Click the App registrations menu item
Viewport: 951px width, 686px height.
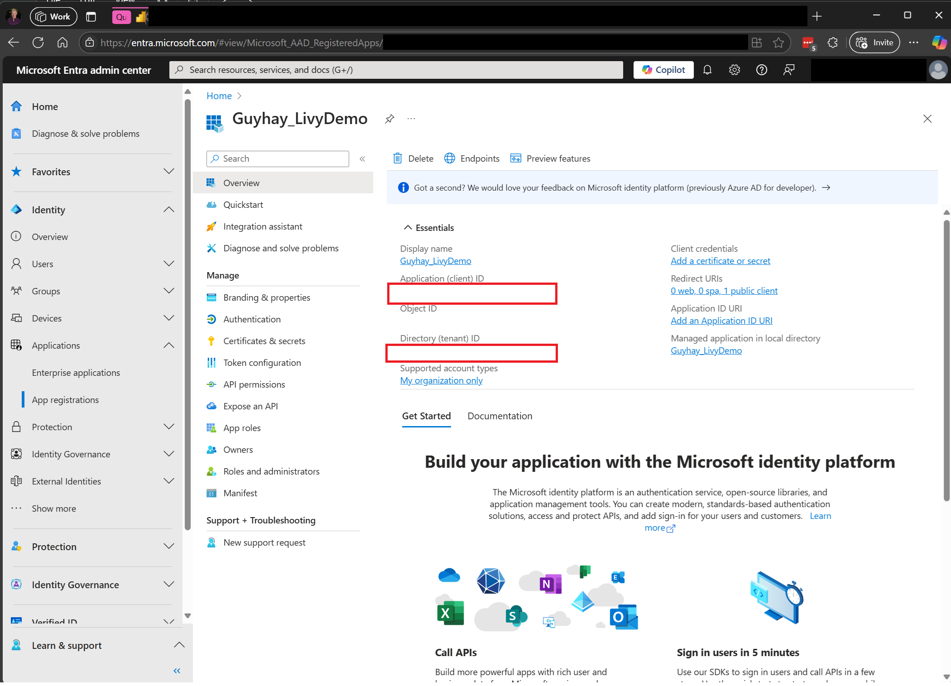click(66, 399)
